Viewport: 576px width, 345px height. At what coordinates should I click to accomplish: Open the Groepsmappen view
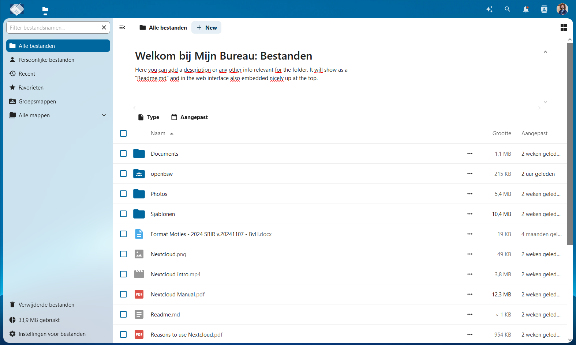click(x=58, y=101)
